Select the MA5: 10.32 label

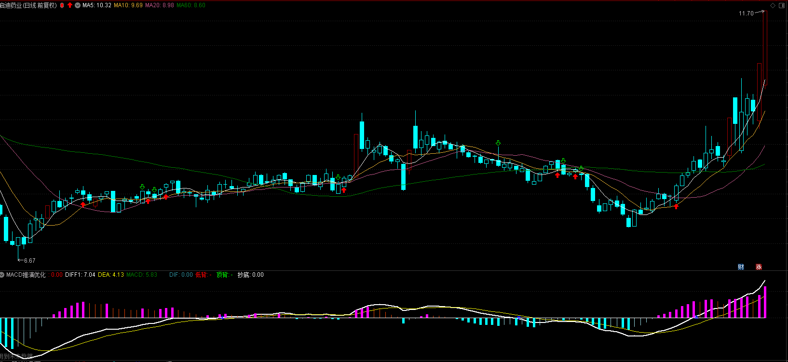click(97, 5)
